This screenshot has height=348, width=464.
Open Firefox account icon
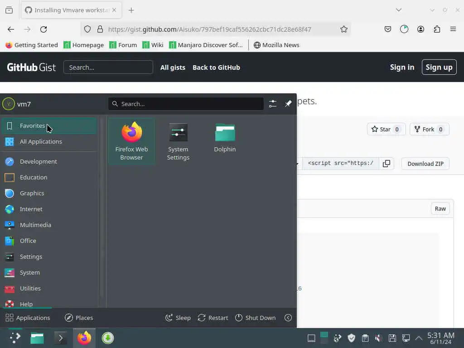coord(420,29)
